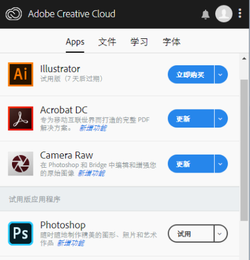Screen dimensions: 250x260
Task: Click 更新 button for Acrobat DC
Action: pos(191,119)
